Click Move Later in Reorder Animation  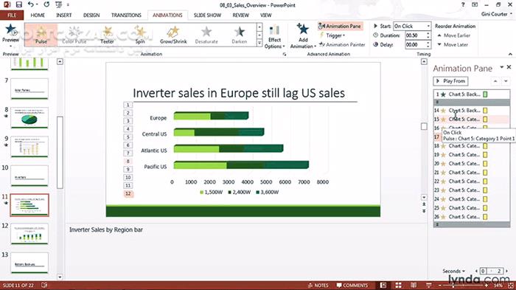tap(453, 44)
